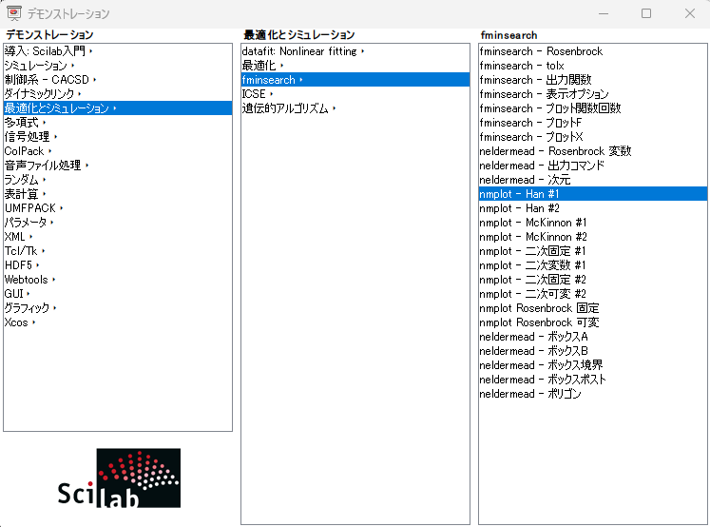This screenshot has height=527, width=710.
Task: Maximize the demonstration window
Action: 646,14
